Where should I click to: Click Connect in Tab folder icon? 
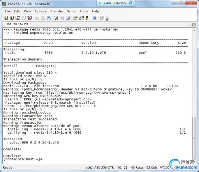pyautogui.click(x=18, y=18)
